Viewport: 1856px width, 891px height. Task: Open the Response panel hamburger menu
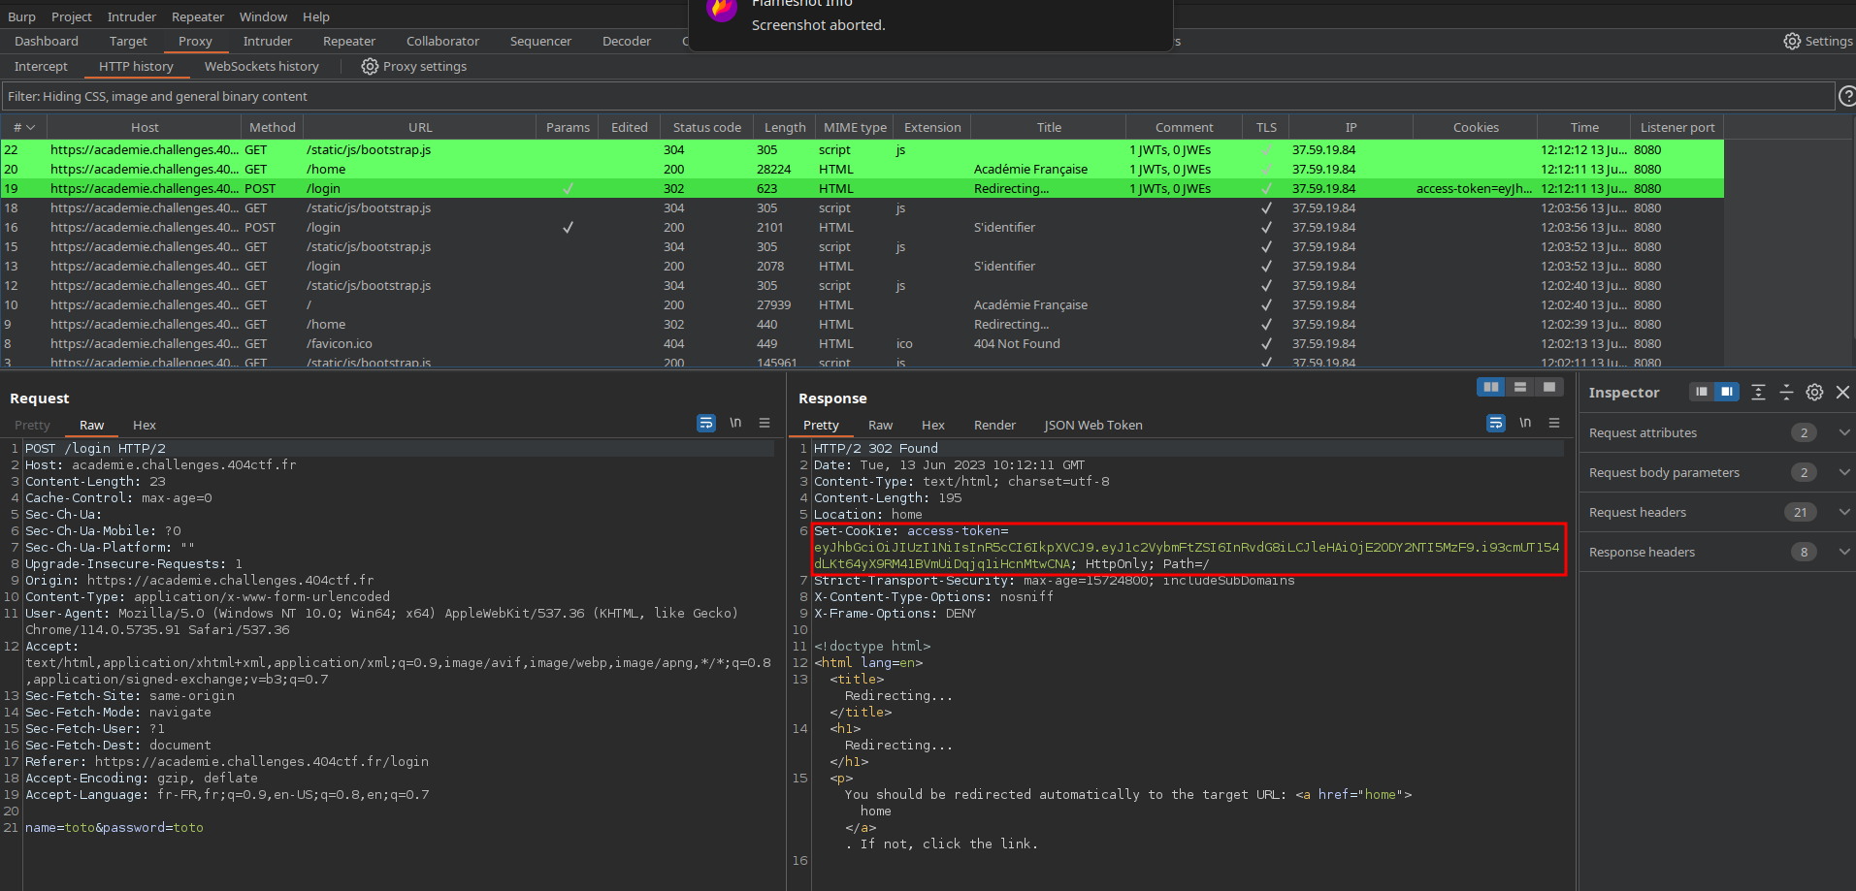[1554, 423]
